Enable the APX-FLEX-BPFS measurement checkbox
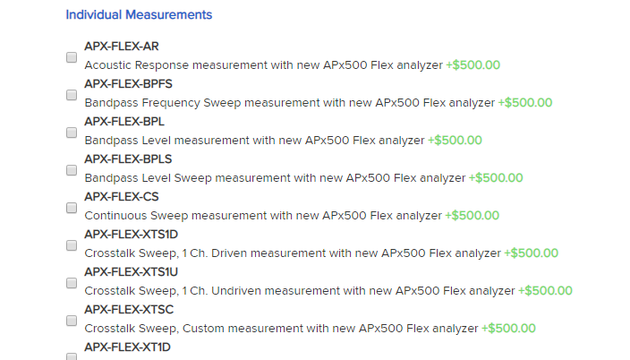The image size is (630, 360). [72, 95]
